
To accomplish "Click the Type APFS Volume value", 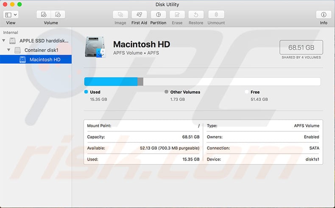I will point(307,126).
